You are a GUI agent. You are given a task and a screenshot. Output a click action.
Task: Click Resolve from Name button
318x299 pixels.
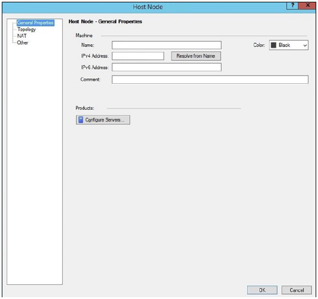[196, 56]
